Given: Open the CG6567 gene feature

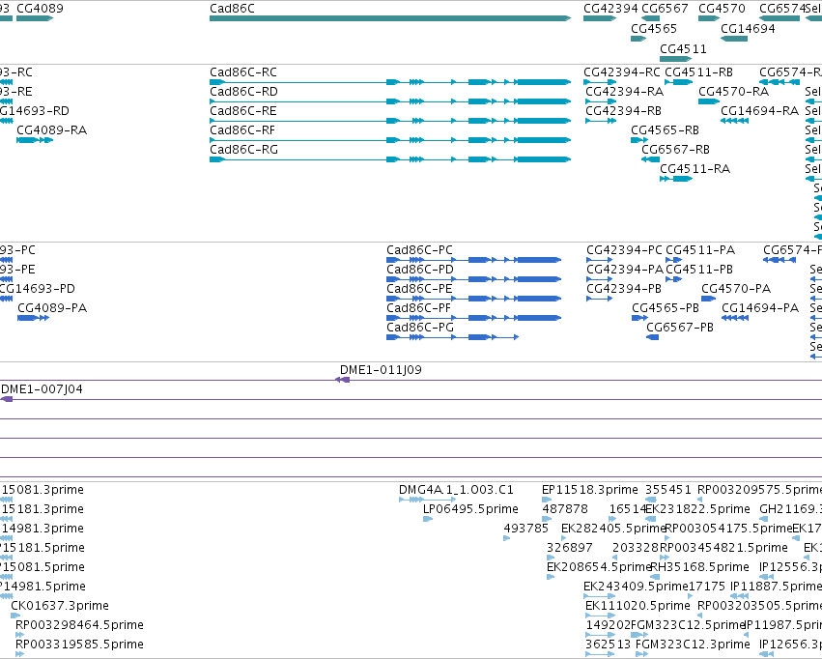Looking at the screenshot, I should pos(651,18).
